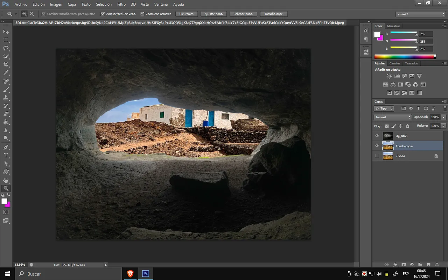
Task: Add a layer mask
Action: [404, 265]
